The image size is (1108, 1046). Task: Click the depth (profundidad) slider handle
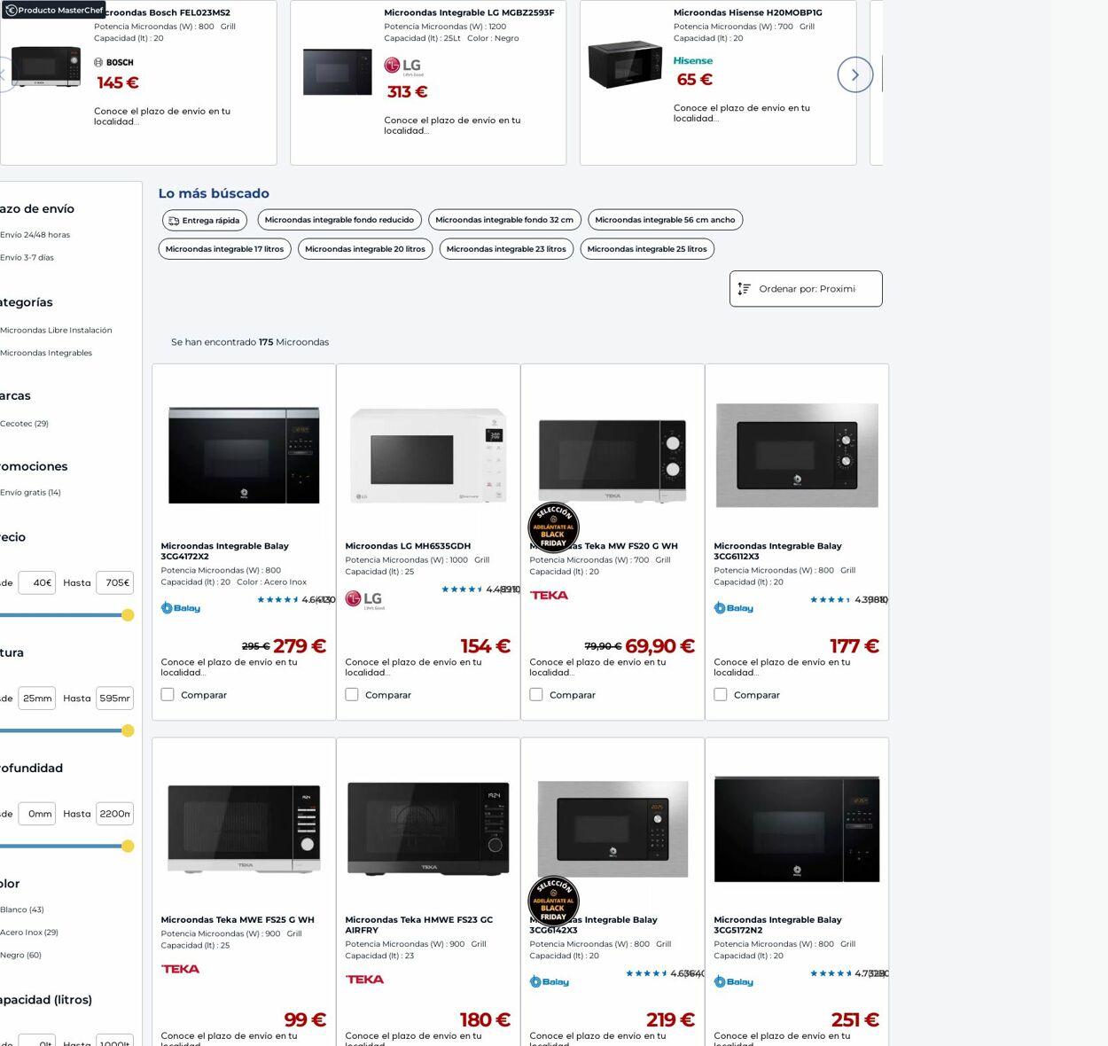click(x=128, y=846)
